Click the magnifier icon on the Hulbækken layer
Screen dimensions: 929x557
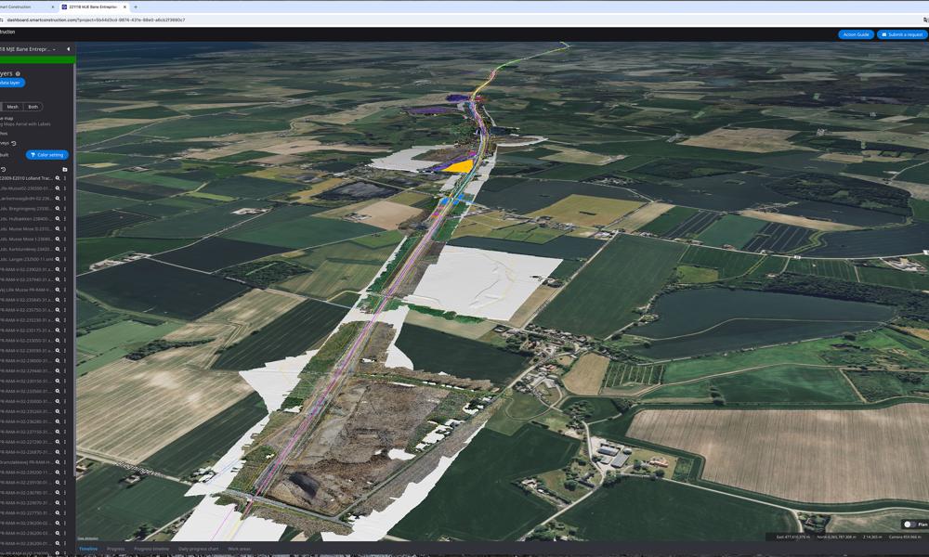point(58,216)
